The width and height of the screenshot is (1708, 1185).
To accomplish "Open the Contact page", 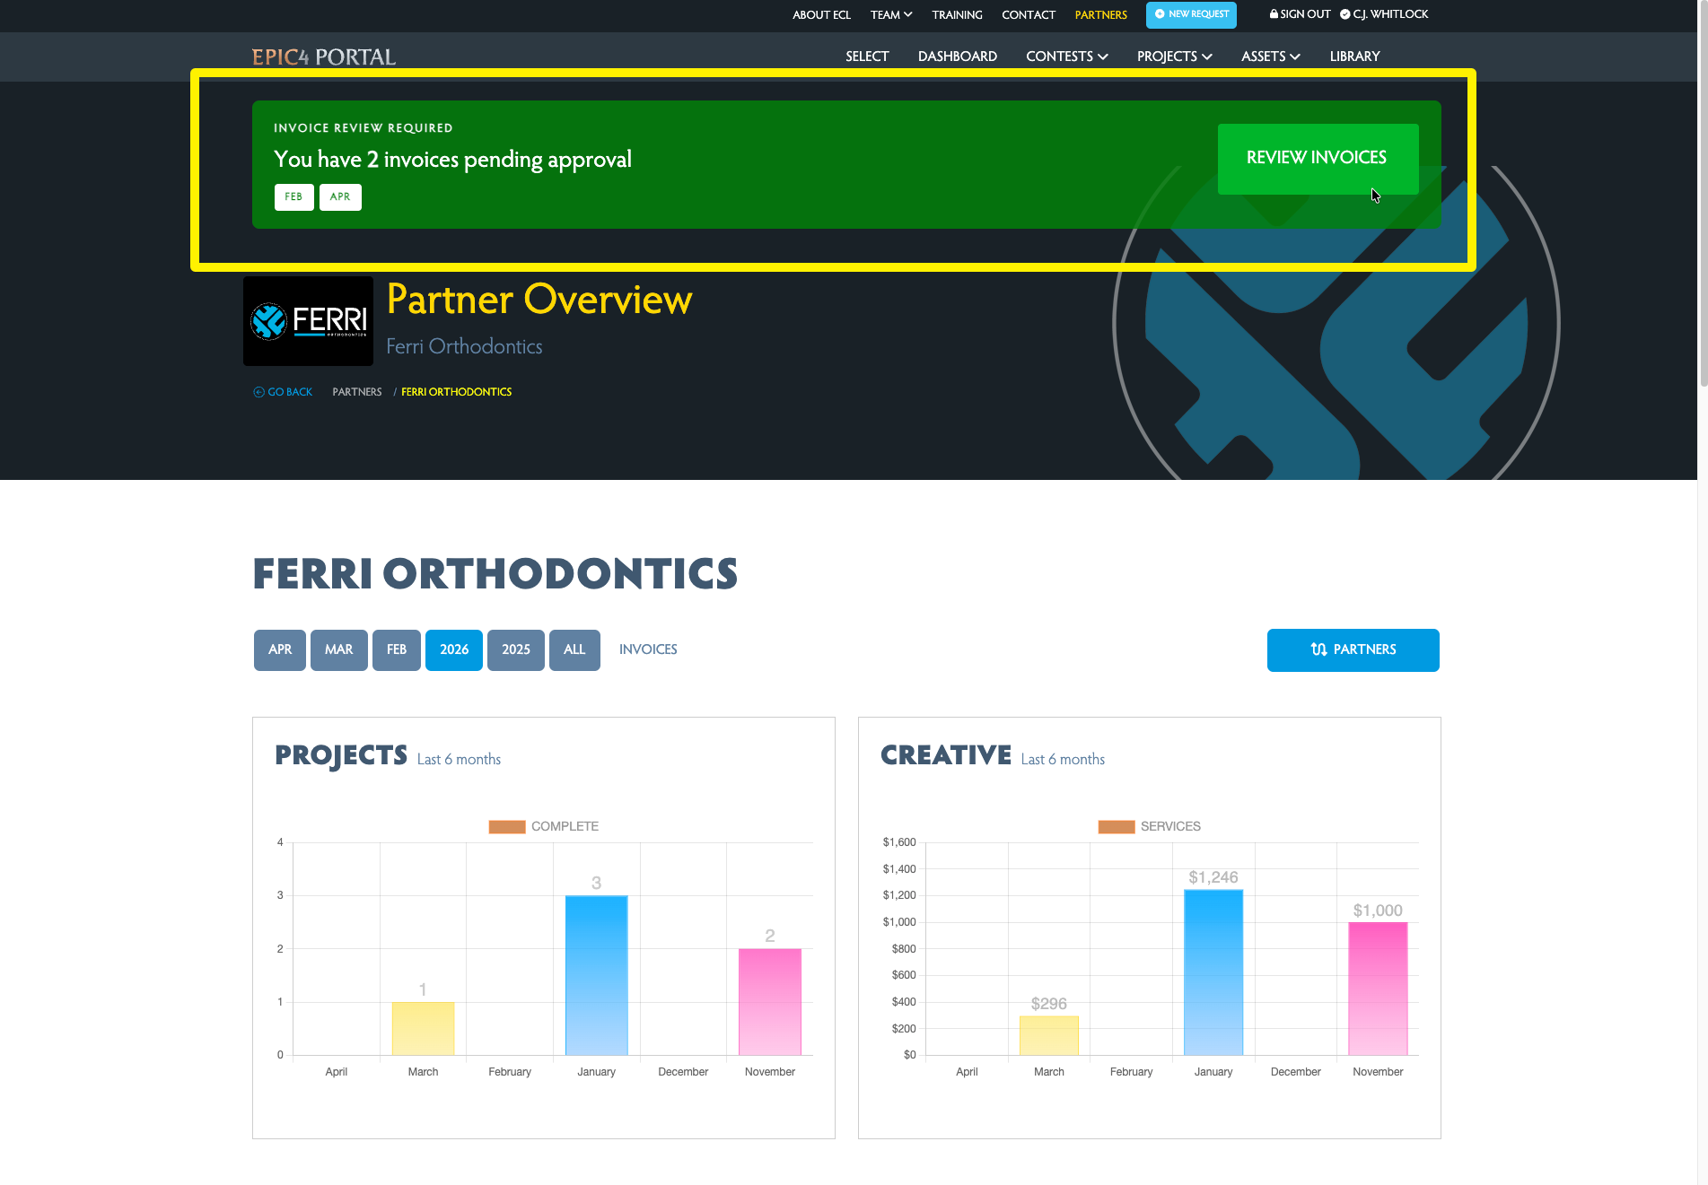I will [1029, 15].
